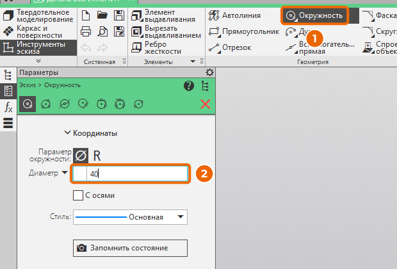The width and height of the screenshot is (397, 269).
Task: Undo last action arrow
Action: click(86, 47)
